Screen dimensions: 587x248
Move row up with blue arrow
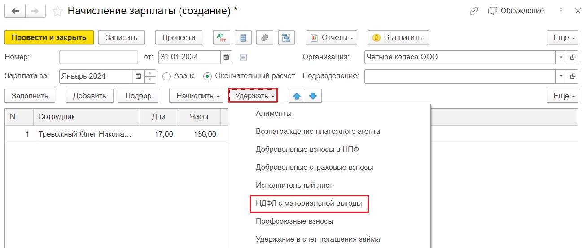(297, 96)
